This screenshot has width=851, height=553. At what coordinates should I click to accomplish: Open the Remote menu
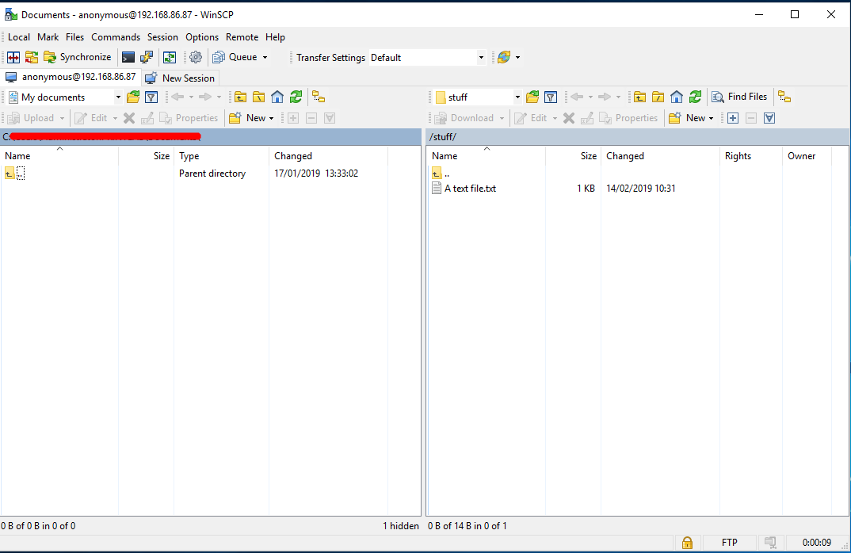(x=242, y=37)
